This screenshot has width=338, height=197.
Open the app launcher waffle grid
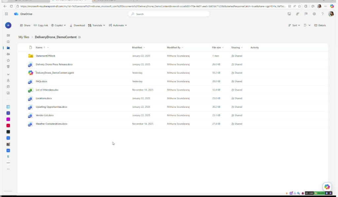click(7, 14)
